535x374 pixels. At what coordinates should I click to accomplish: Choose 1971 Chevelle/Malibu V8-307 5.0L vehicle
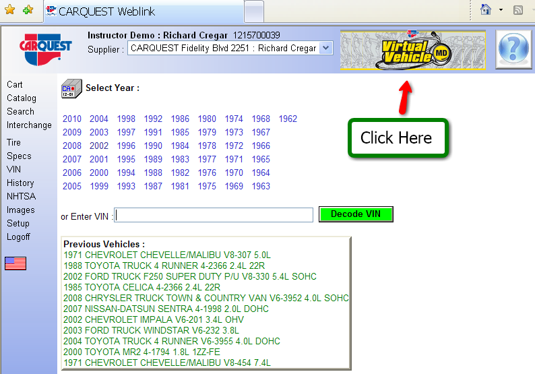pyautogui.click(x=167, y=255)
